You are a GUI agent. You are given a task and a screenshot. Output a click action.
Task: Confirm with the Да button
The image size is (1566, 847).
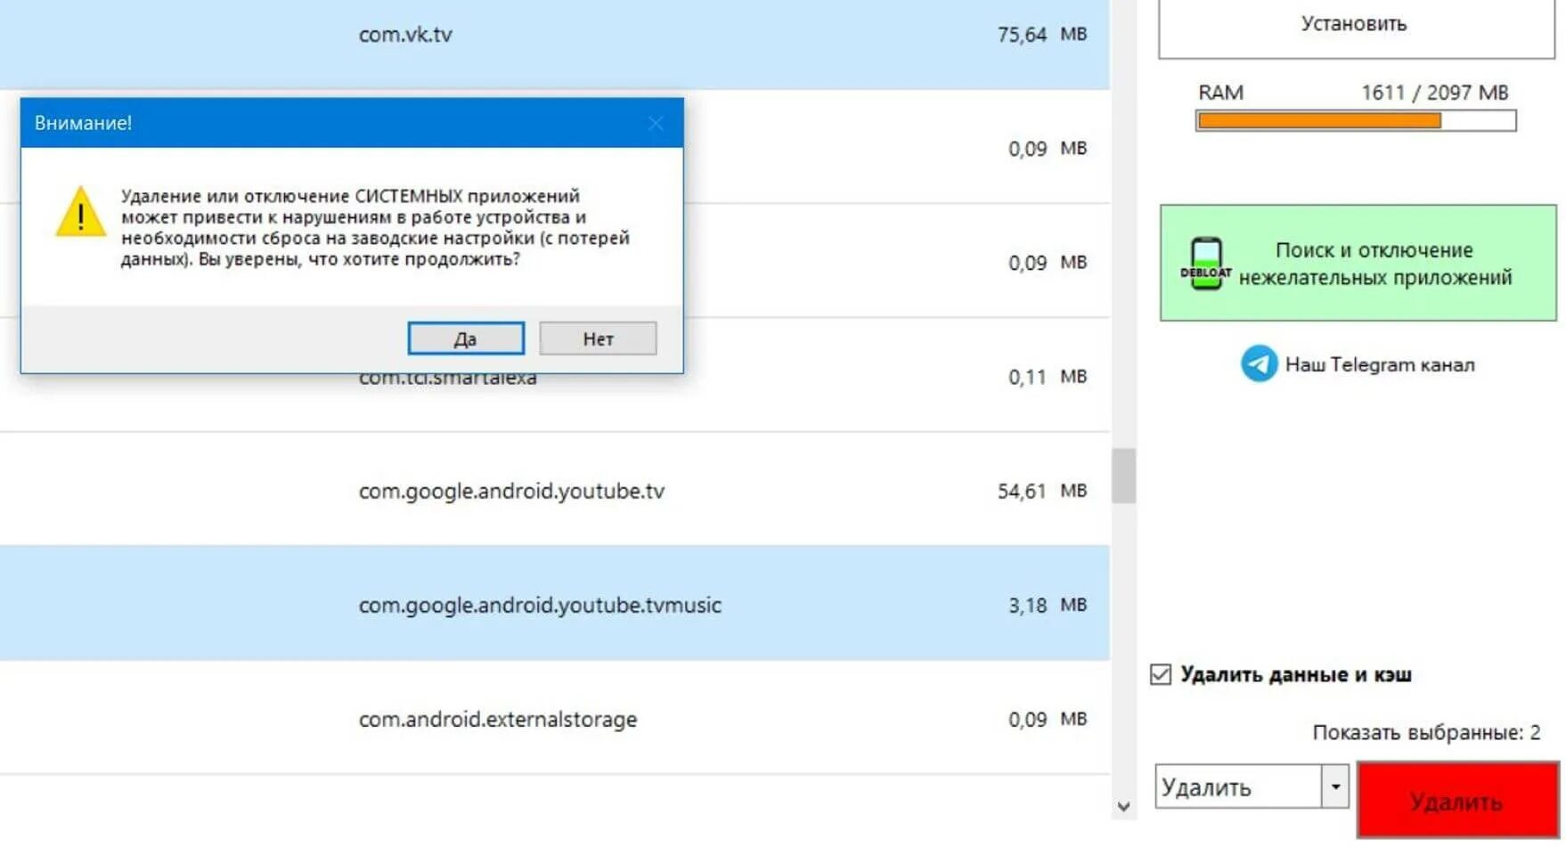coord(466,338)
